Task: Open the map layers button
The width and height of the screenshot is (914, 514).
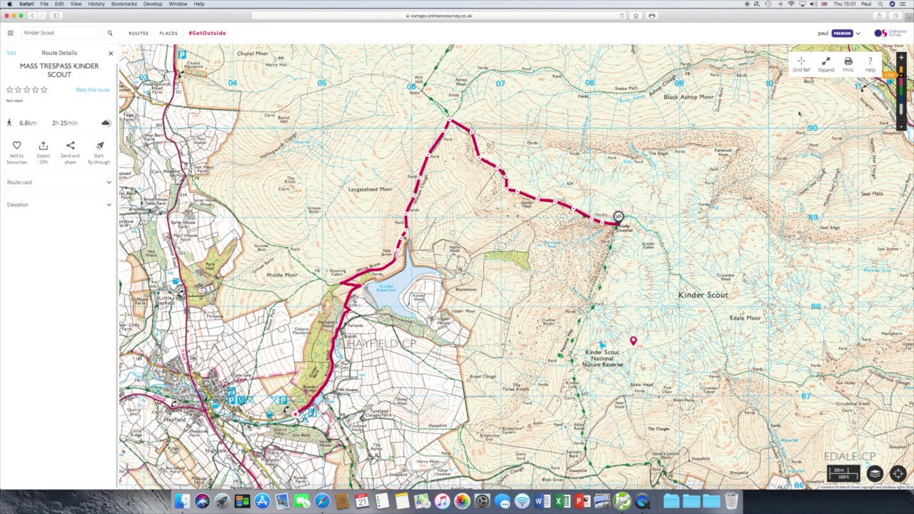Action: tap(875, 473)
